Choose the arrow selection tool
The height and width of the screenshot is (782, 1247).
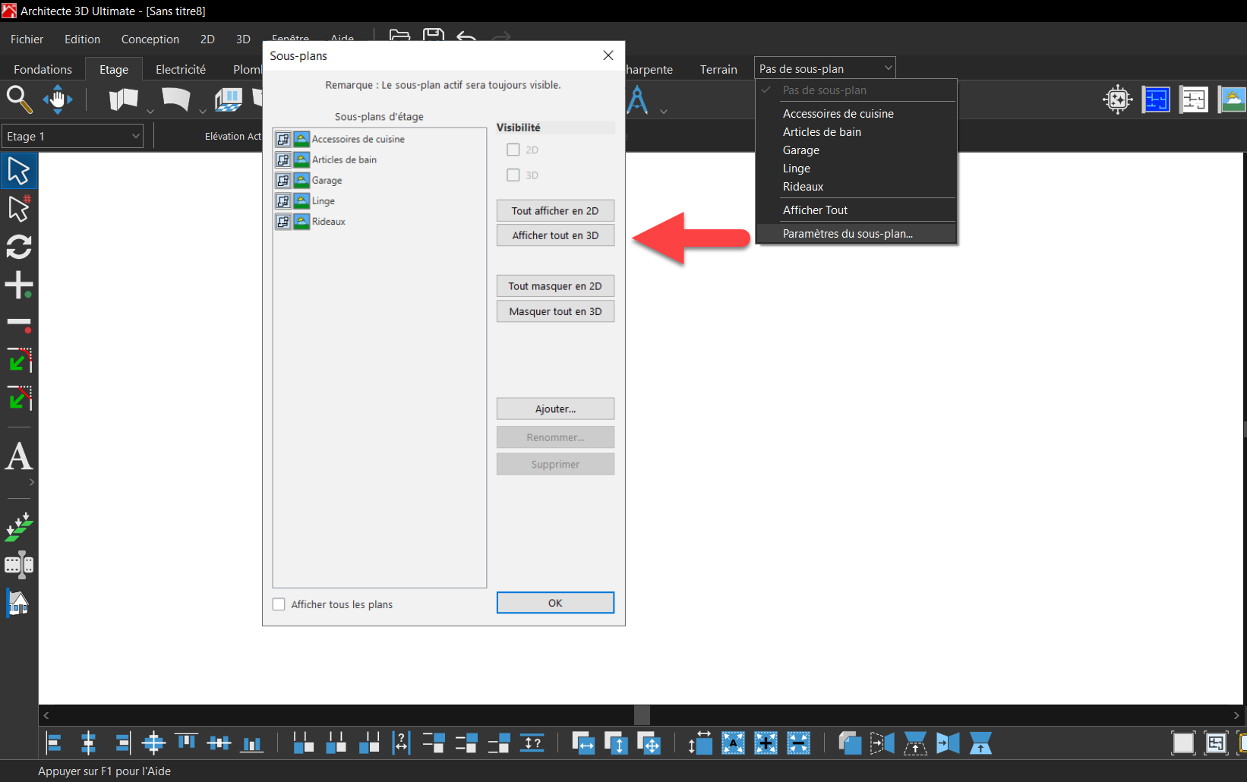point(19,171)
